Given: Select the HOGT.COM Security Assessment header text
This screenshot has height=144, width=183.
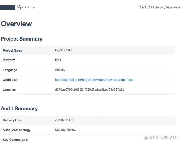Looking at the screenshot, I should click(160, 7).
